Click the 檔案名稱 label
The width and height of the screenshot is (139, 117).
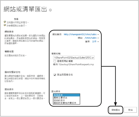point(56,54)
